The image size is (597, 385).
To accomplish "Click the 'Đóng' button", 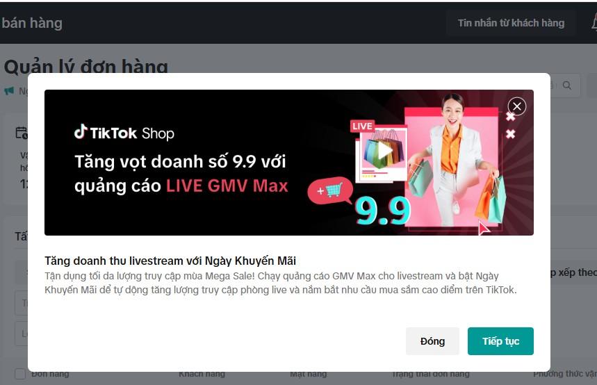I will click(432, 341).
